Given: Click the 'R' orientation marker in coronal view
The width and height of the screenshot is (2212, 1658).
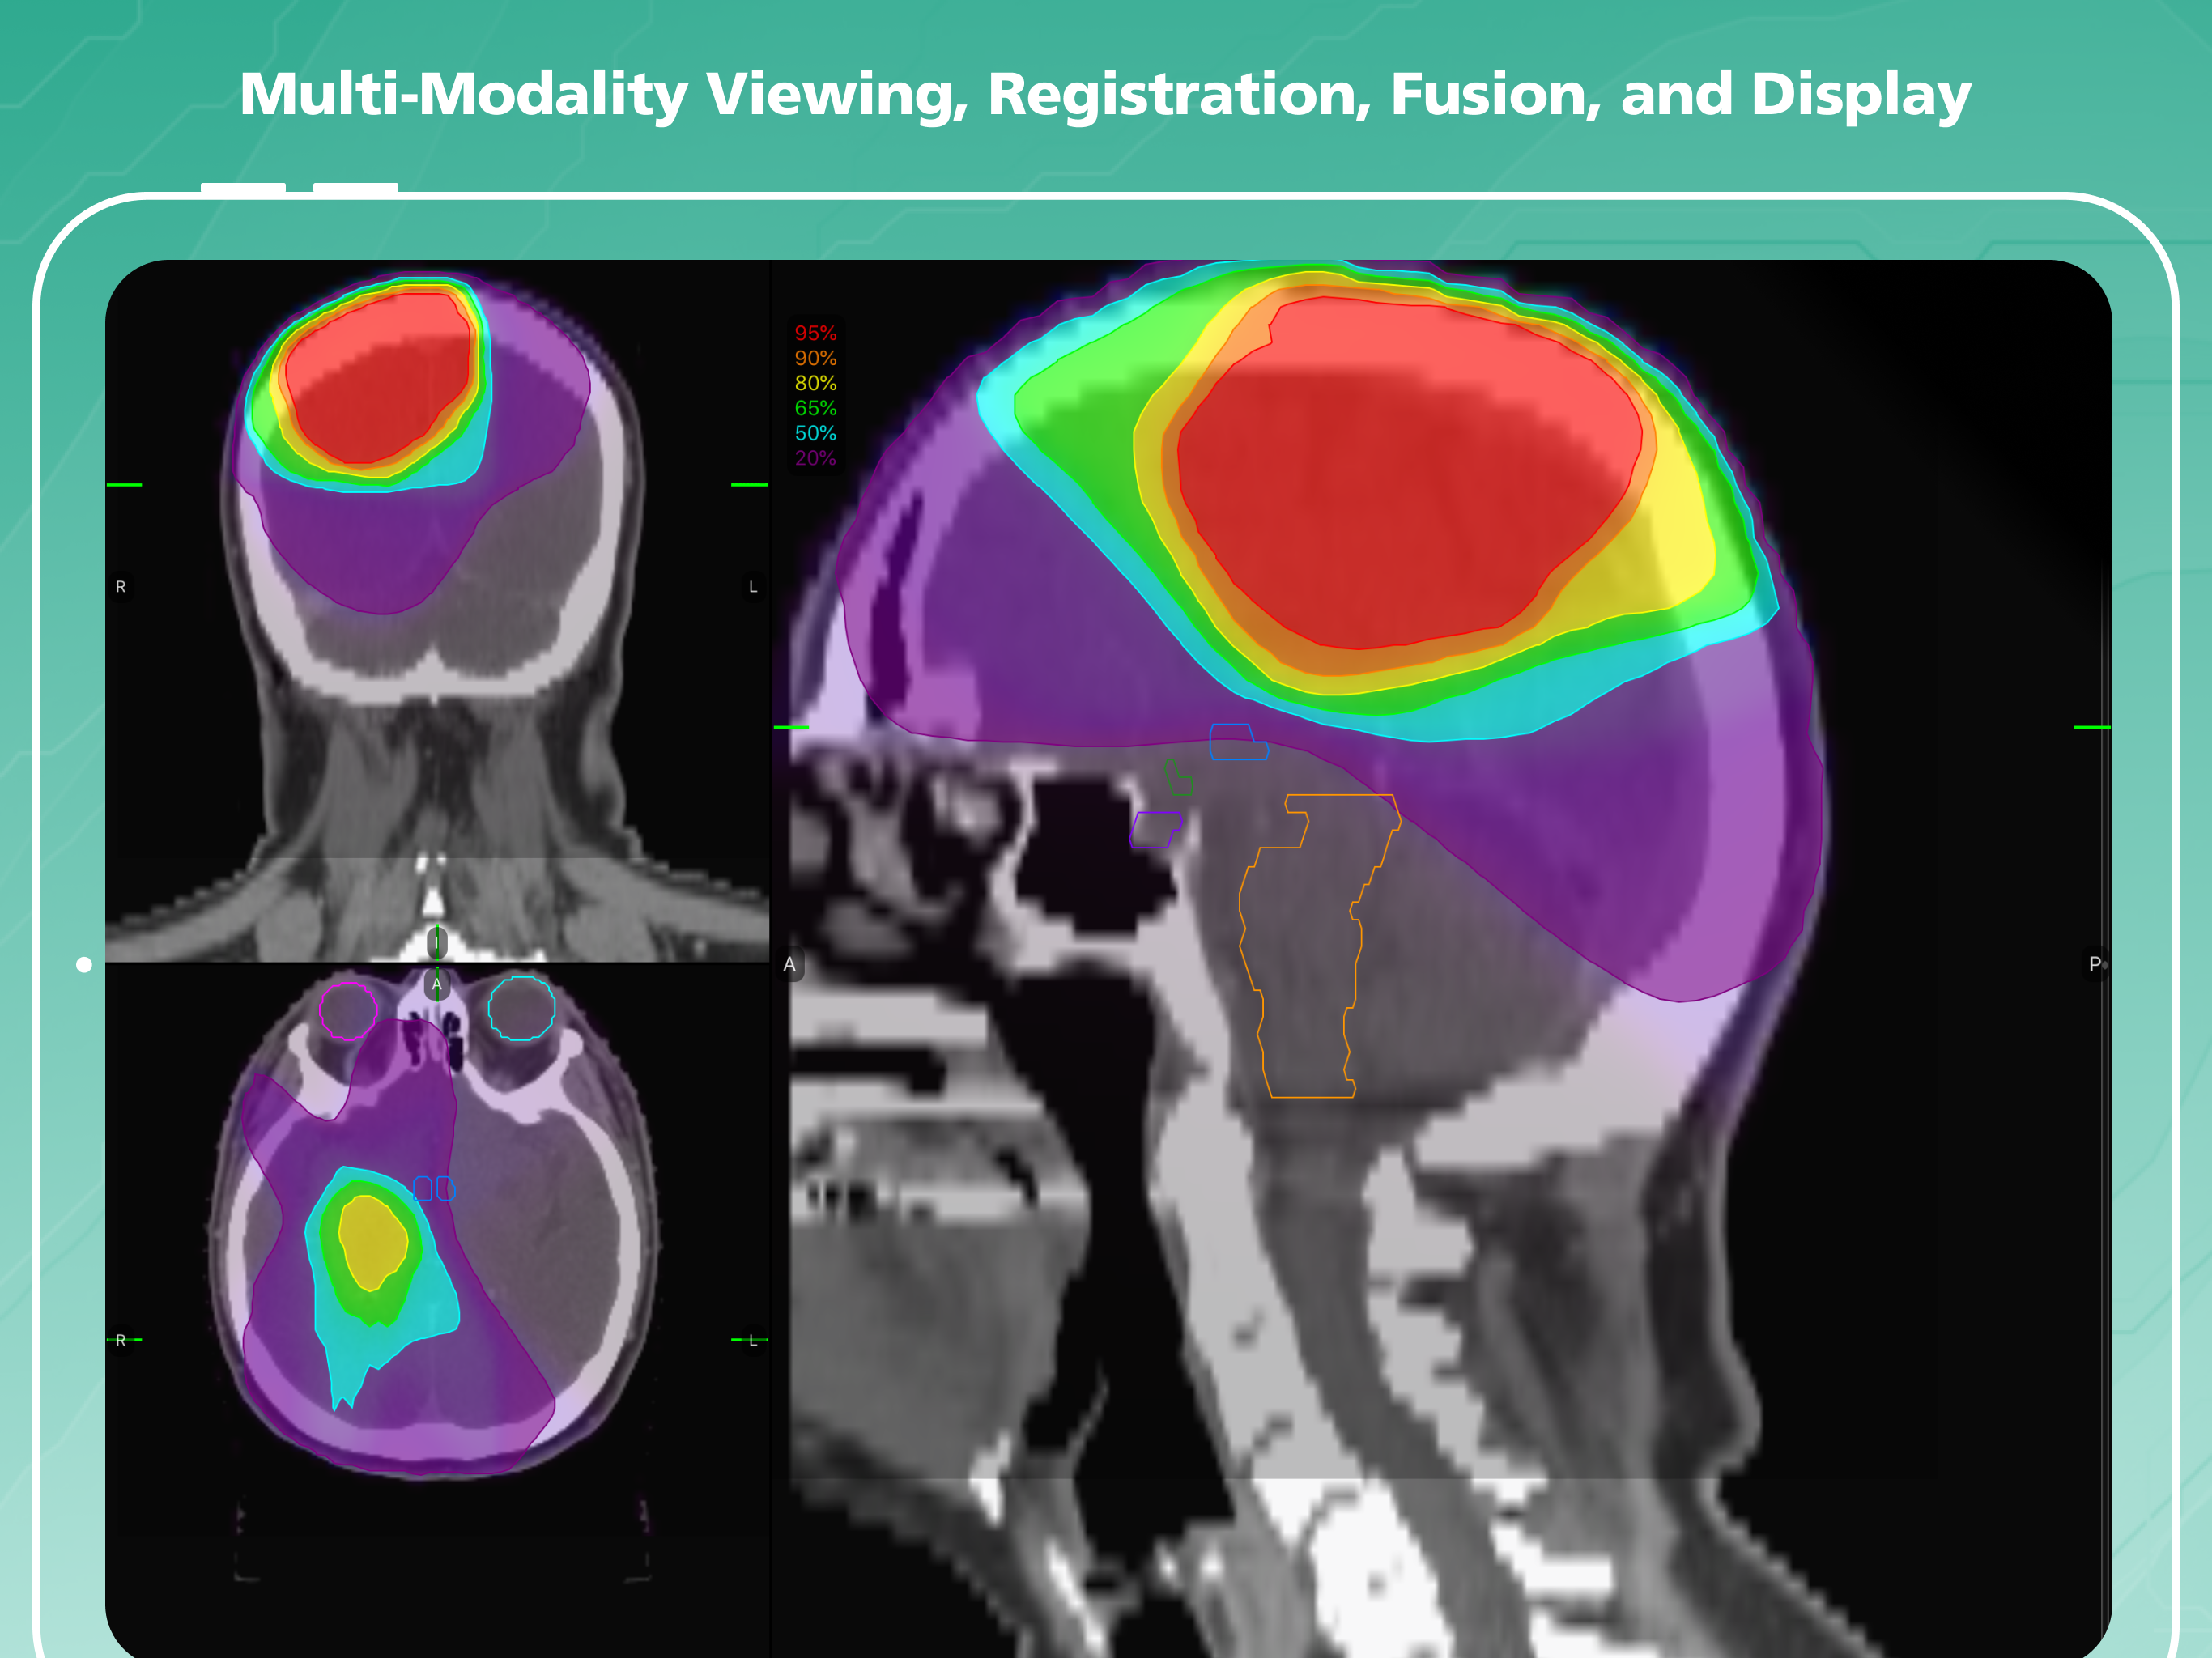Looking at the screenshot, I should pyautogui.click(x=121, y=587).
